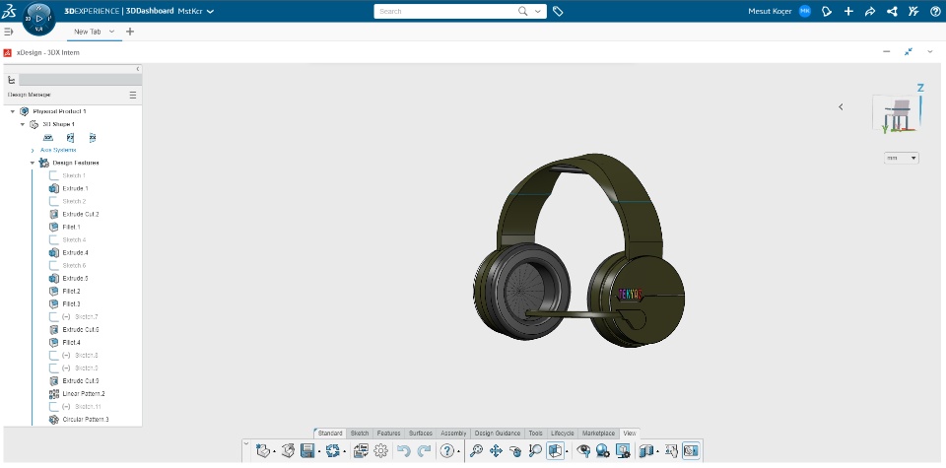Click the hand selection icon near toolbar end
The image size is (946, 468).
point(671,450)
